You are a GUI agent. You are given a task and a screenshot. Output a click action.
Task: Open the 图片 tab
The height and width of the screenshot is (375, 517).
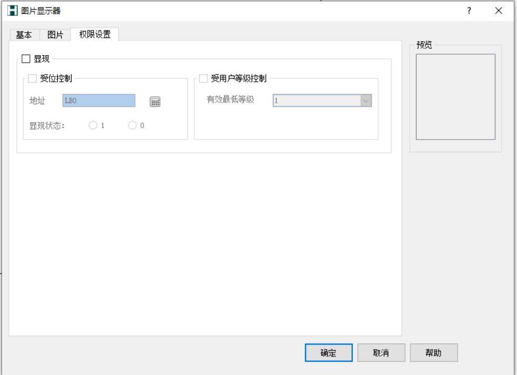[56, 35]
